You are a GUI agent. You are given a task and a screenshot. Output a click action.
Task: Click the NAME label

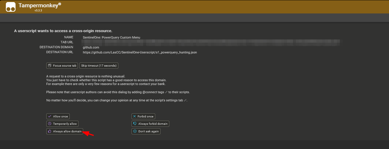[x=69, y=37]
